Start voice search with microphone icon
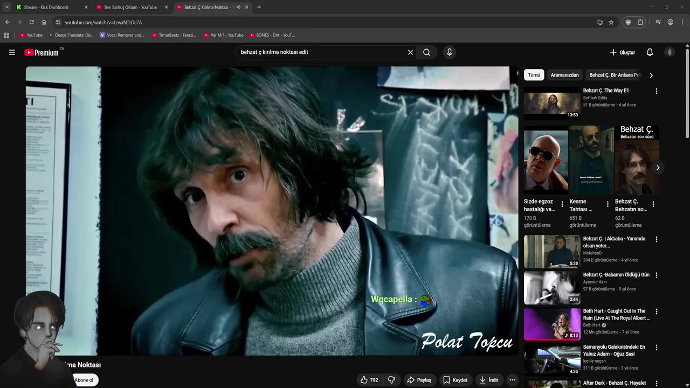This screenshot has height=388, width=690. (x=450, y=52)
